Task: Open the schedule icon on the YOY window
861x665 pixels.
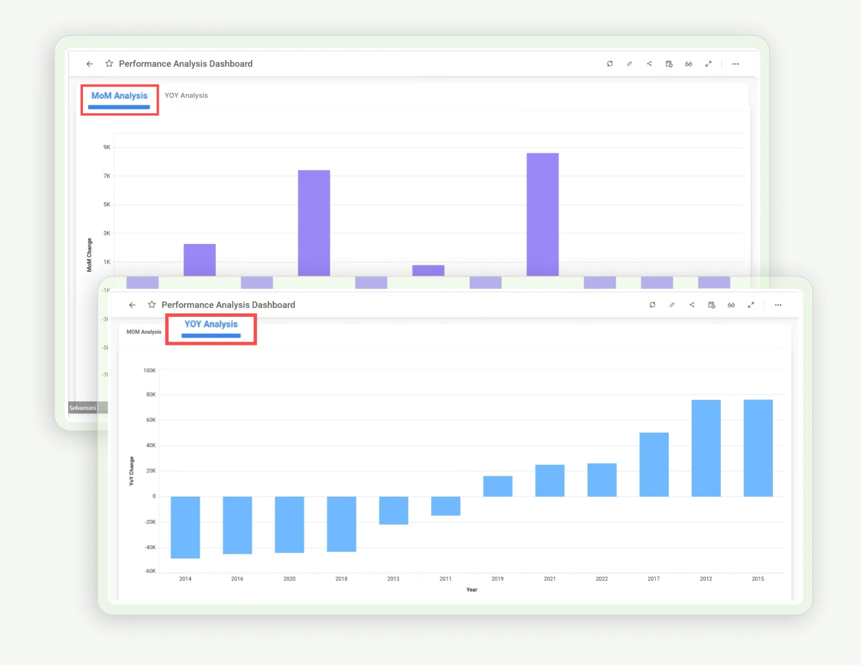Action: pos(711,304)
